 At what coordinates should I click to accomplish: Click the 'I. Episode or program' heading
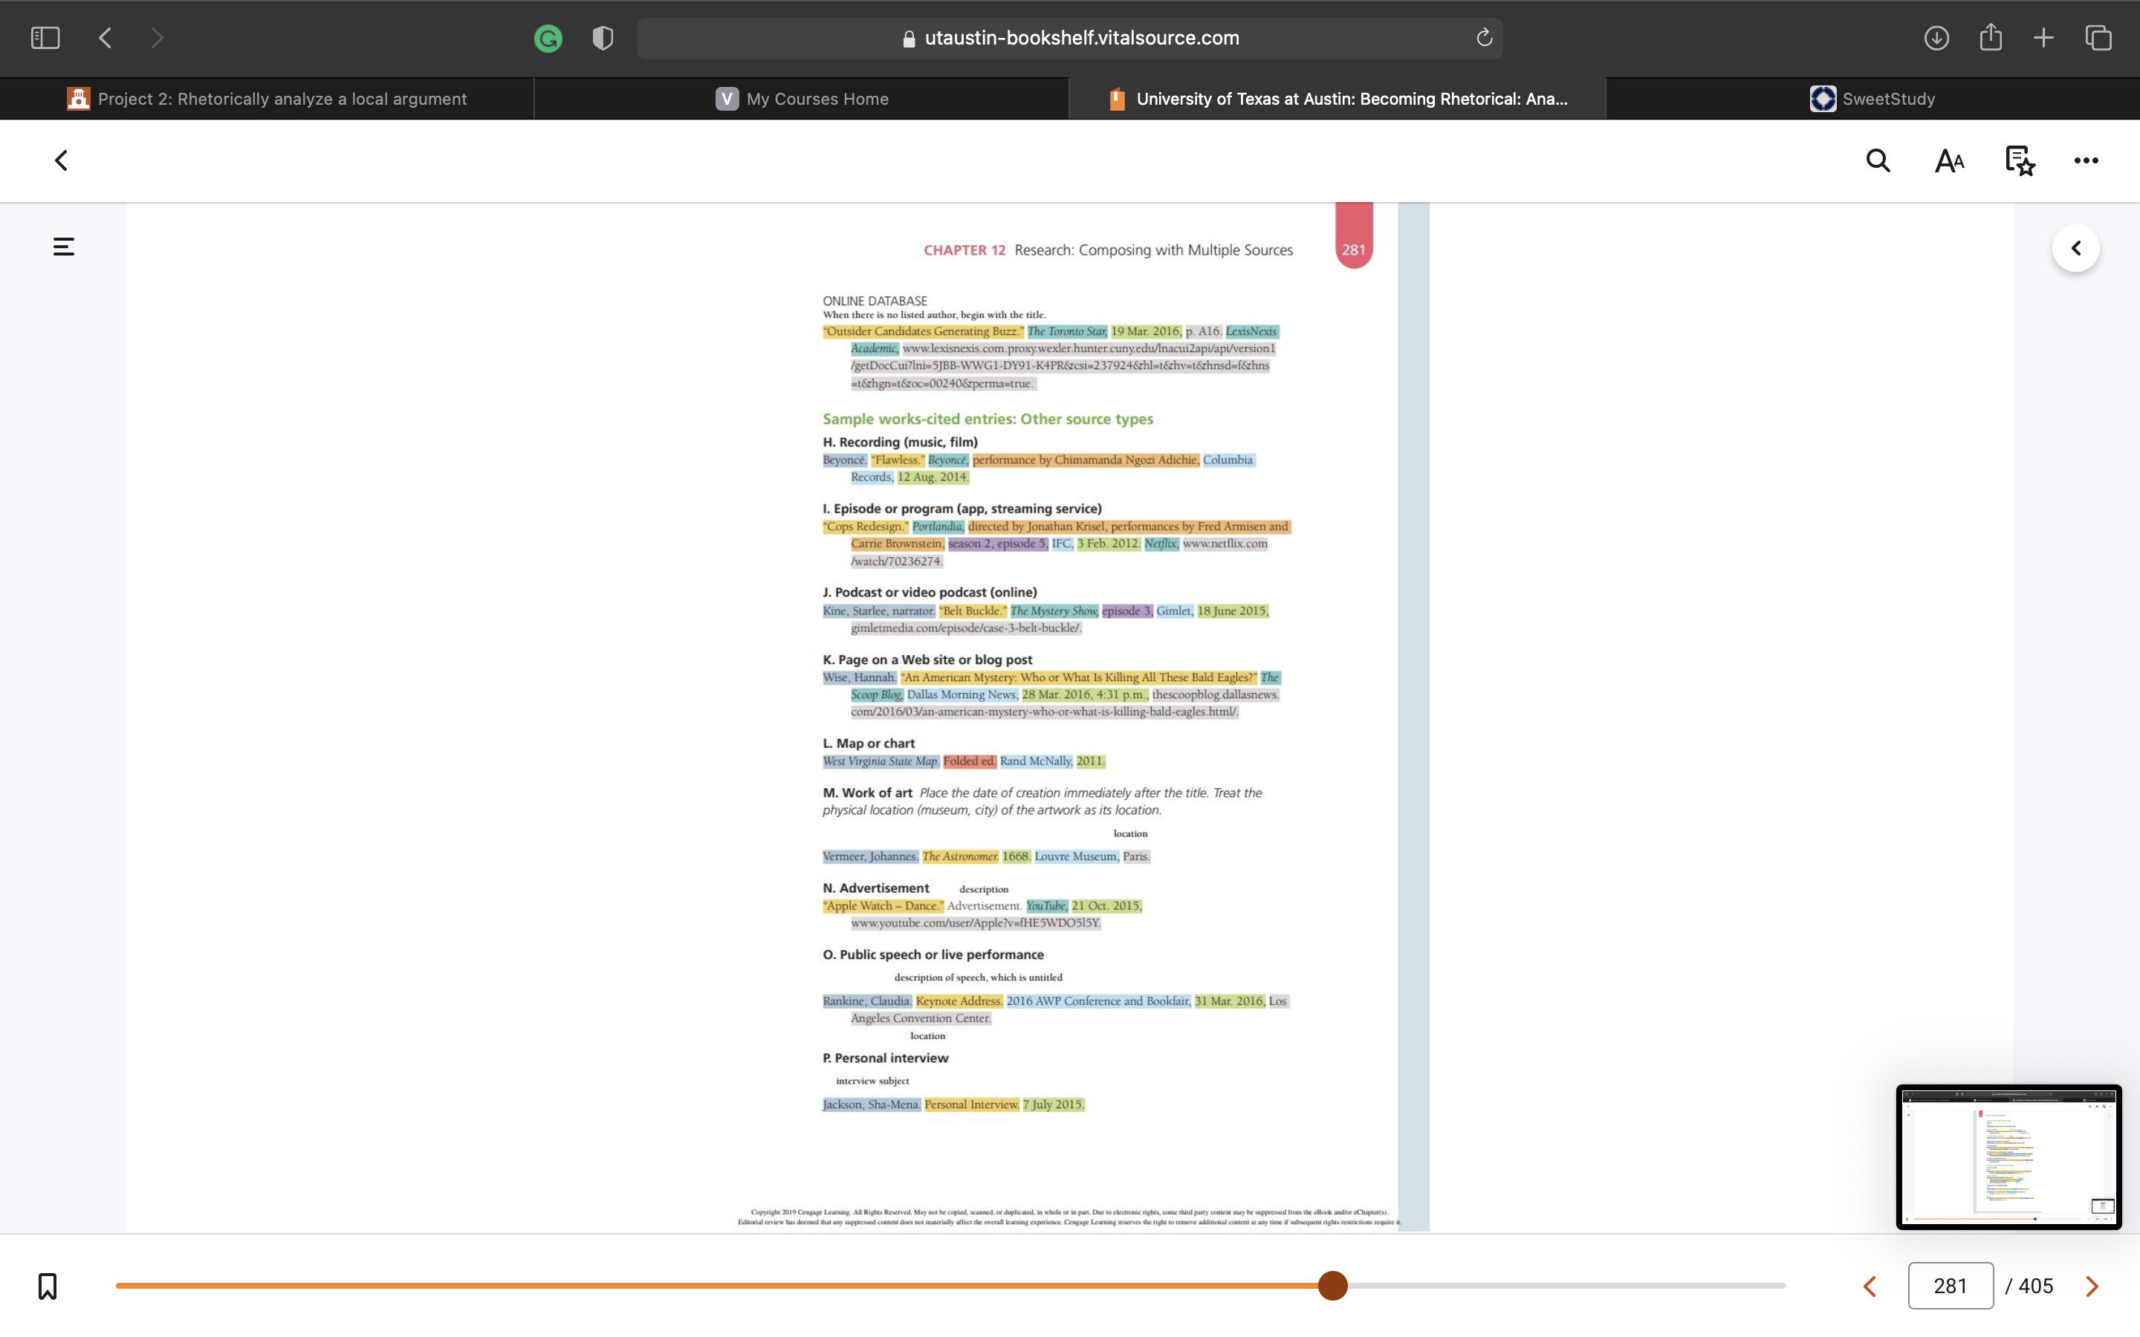point(962,509)
